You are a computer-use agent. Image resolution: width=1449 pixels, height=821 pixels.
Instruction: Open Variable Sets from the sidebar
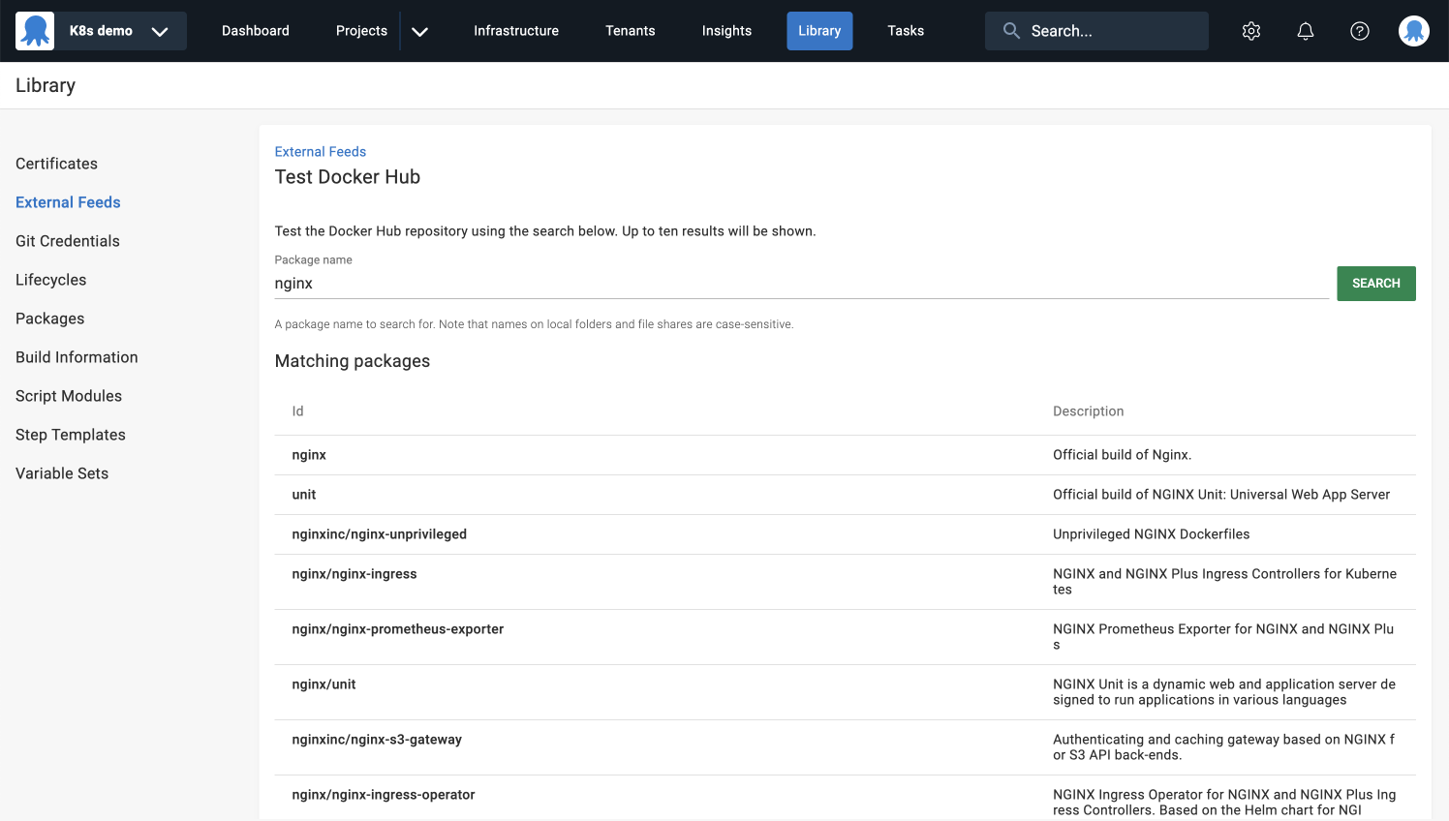click(x=62, y=472)
